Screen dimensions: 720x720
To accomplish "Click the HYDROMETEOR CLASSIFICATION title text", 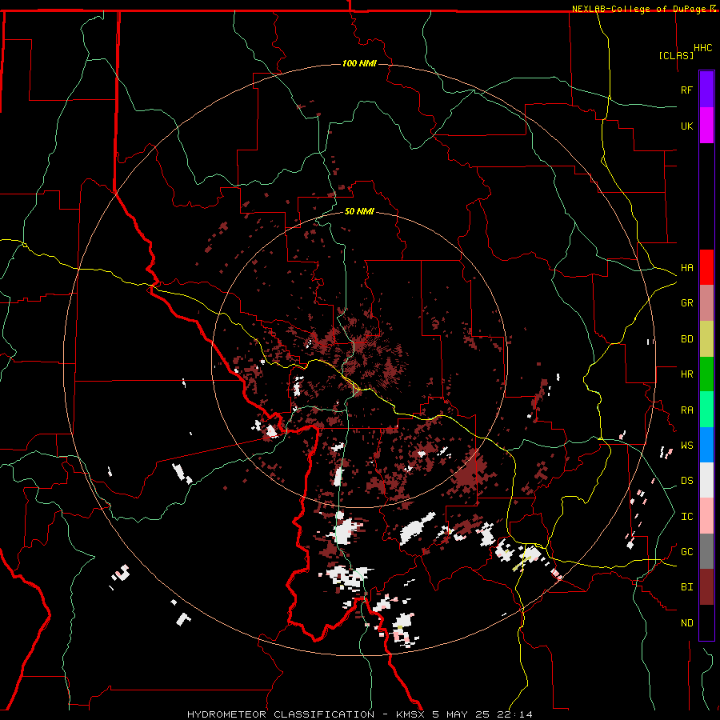I will [x=281, y=714].
